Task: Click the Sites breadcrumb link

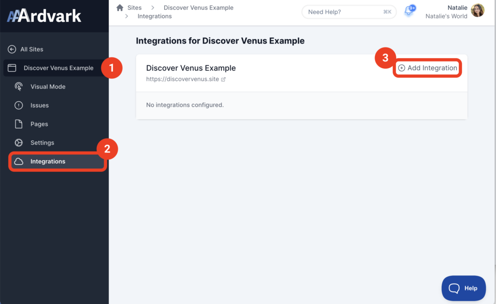Action: [x=135, y=8]
